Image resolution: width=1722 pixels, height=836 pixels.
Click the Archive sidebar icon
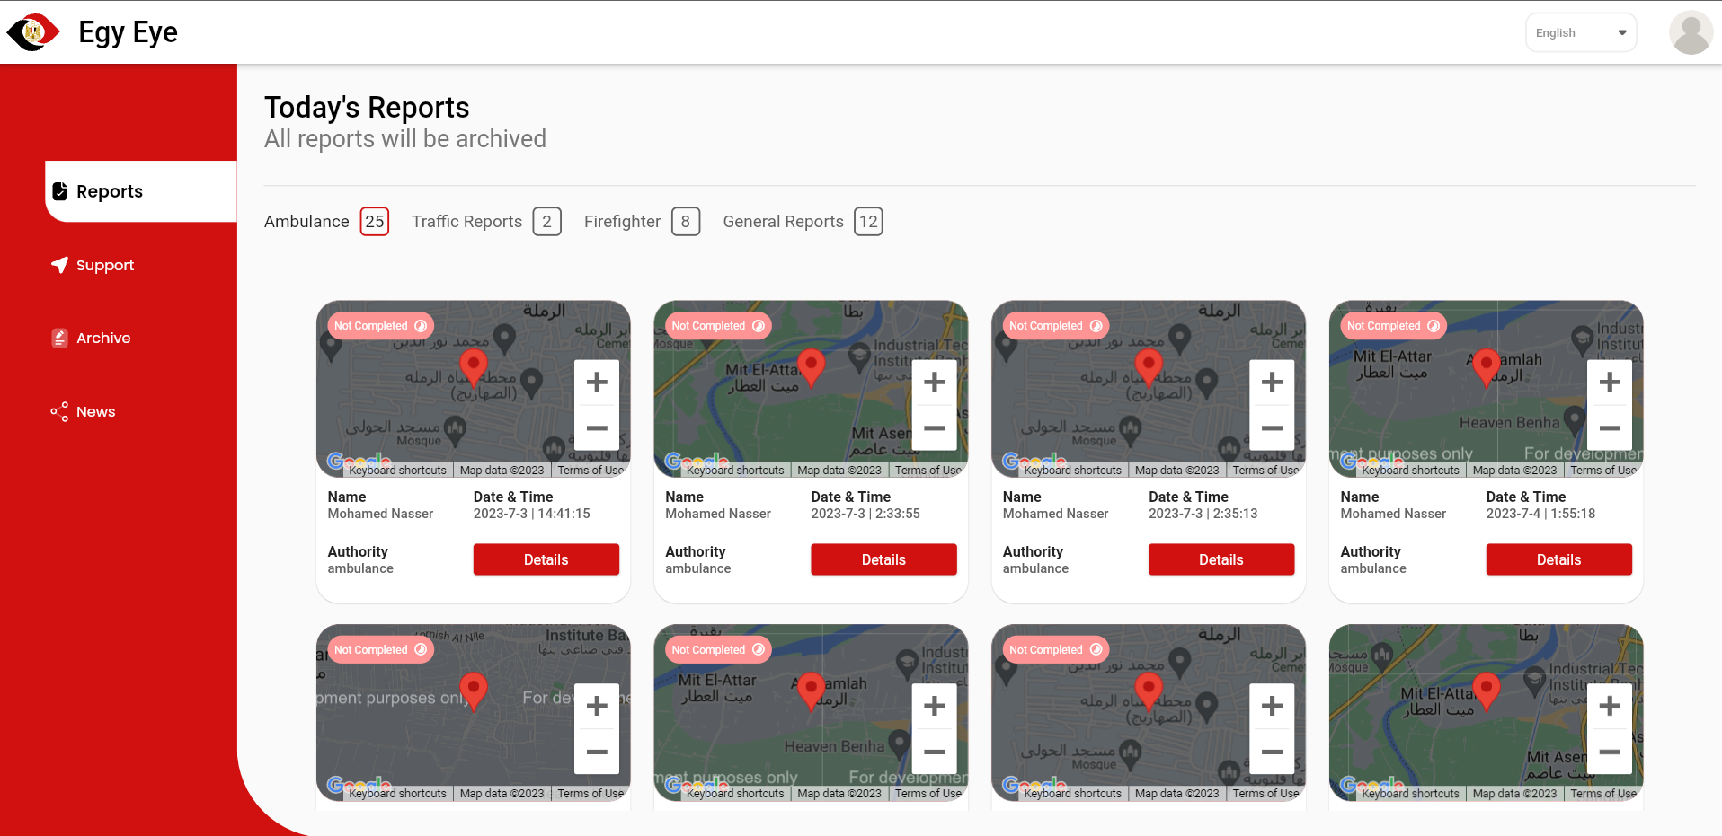pyautogui.click(x=59, y=338)
